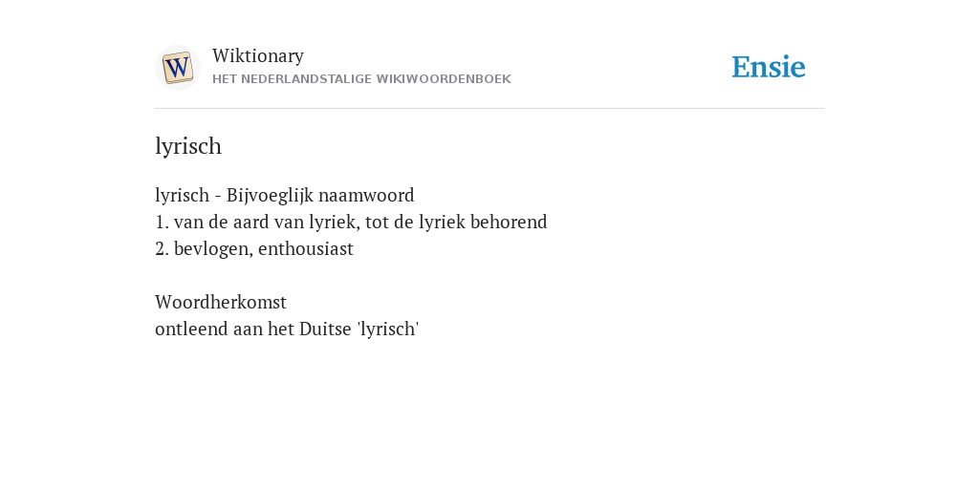
Task: Click the word Duitse in etymology
Action: (325, 329)
